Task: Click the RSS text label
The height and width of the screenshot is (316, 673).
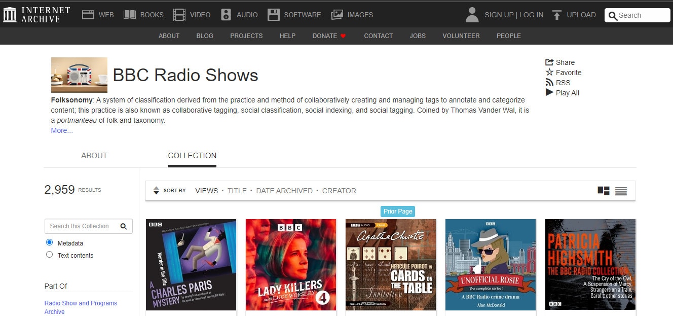Action: coord(563,83)
